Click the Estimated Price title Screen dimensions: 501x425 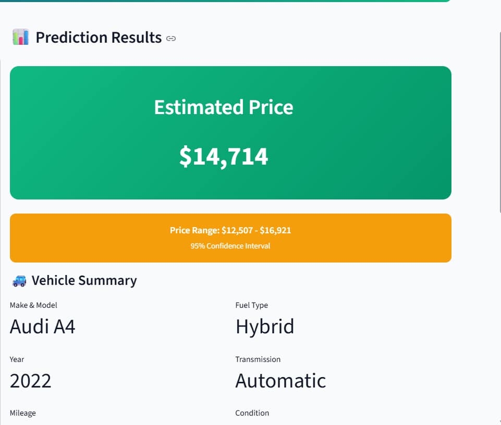(x=224, y=107)
